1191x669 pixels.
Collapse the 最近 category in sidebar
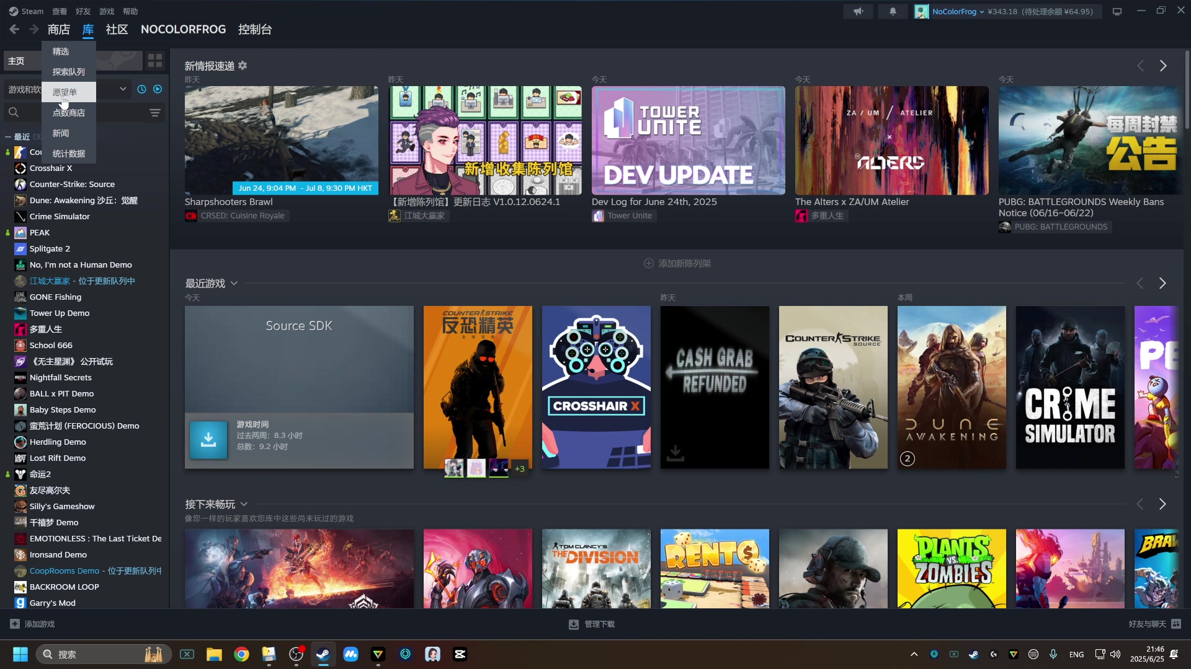tap(8, 136)
